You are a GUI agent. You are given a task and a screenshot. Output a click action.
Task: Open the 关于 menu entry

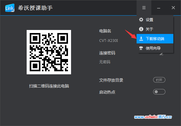click(155, 29)
